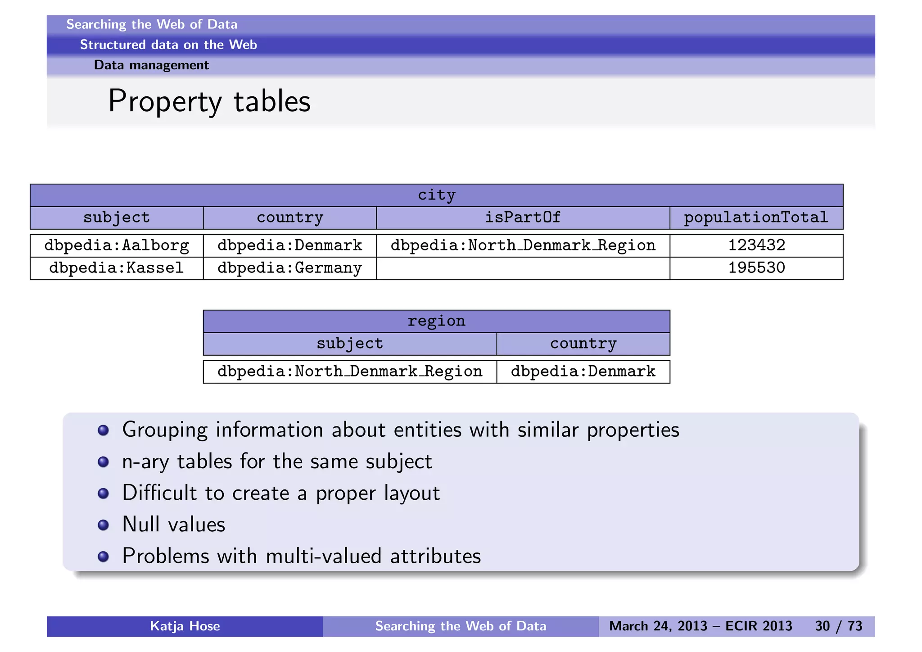Select 'dbpedia:Denmark' in the Aalborg row
The width and height of the screenshot is (922, 652).
(x=290, y=246)
